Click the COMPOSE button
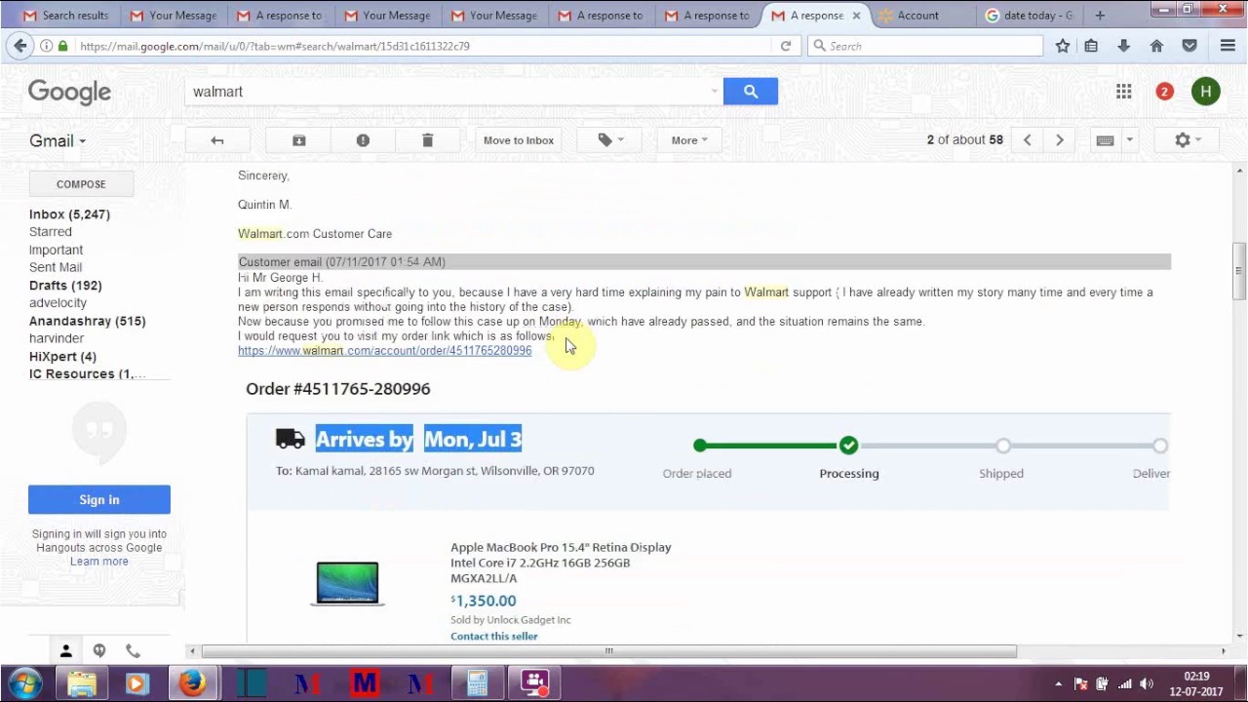 tap(81, 184)
